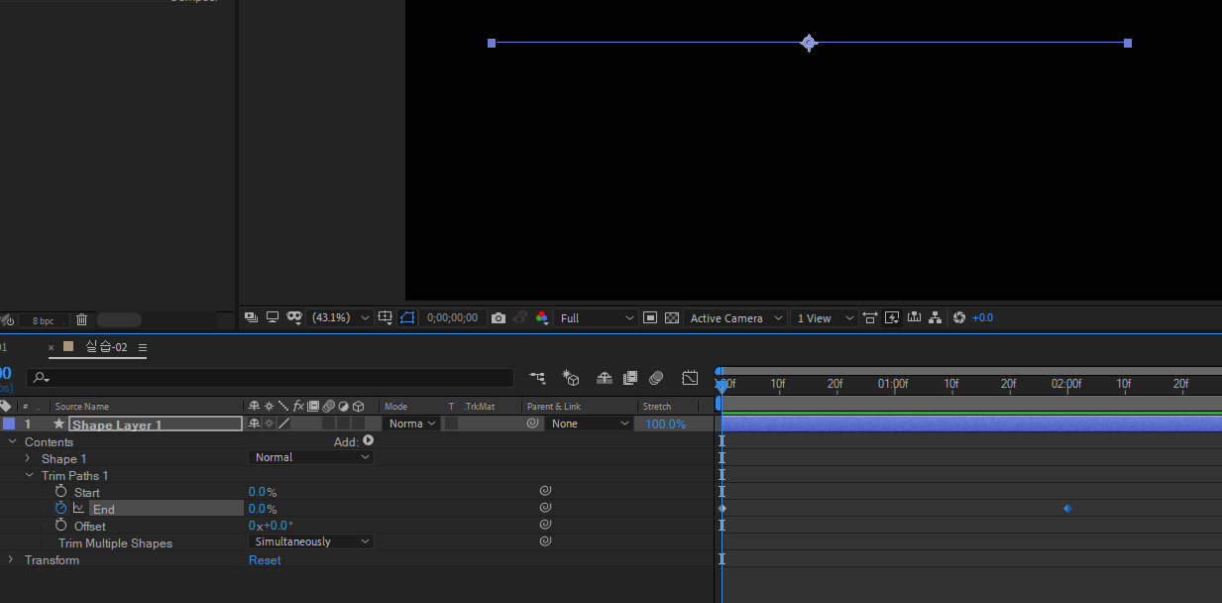Screen dimensions: 1222x603
Task: Click the Source Name column header
Action: click(x=82, y=407)
